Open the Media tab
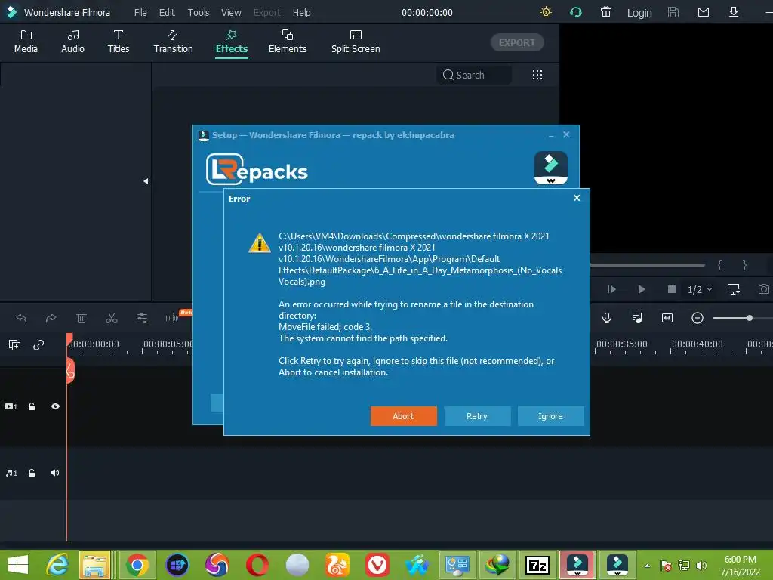The image size is (773, 580). pos(26,42)
